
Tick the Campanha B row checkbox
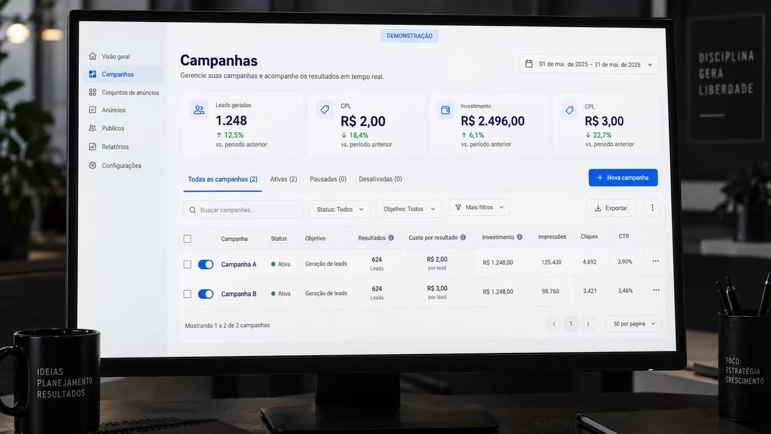pos(187,294)
